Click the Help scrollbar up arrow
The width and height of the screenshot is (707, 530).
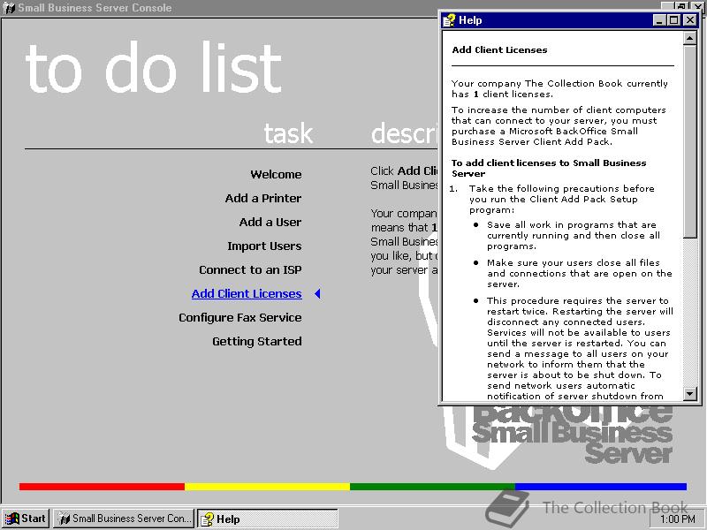690,38
